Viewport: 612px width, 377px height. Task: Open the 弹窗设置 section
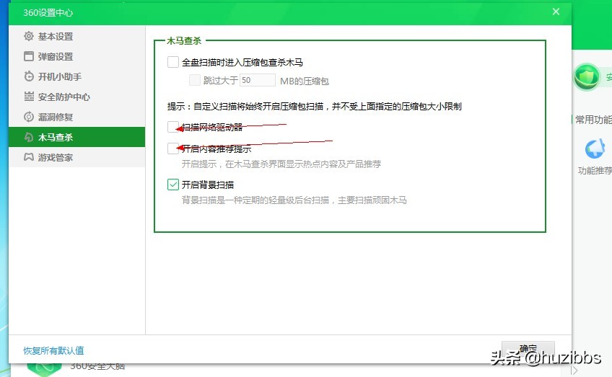pos(77,56)
